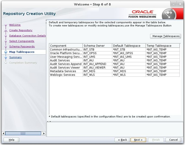Select the current Map Tablespaces step
Screen dimensions: 185x145
click(22, 52)
